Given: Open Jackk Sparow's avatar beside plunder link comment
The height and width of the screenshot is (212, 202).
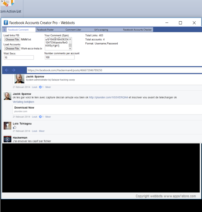Looking at the screenshot, I should coord(7,96).
